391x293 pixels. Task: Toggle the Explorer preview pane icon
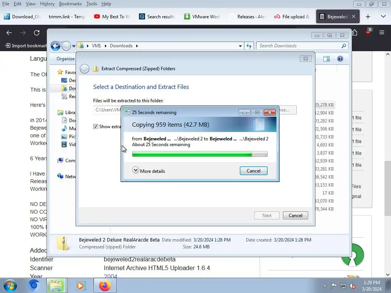click(326, 59)
